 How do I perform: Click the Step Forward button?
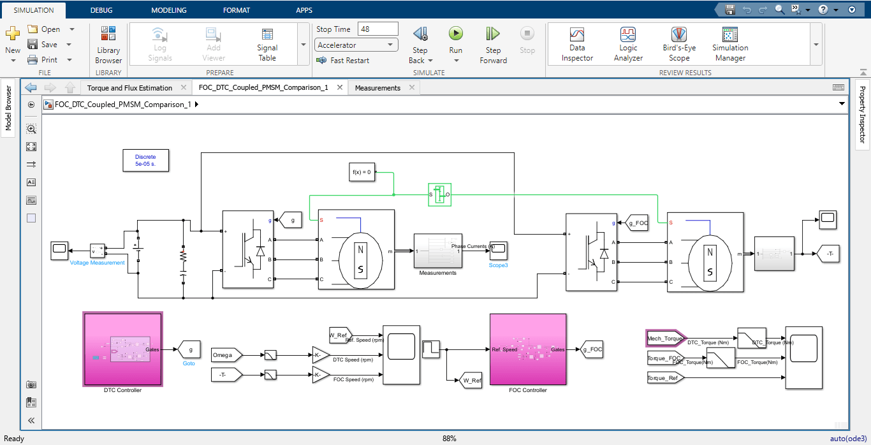[492, 43]
